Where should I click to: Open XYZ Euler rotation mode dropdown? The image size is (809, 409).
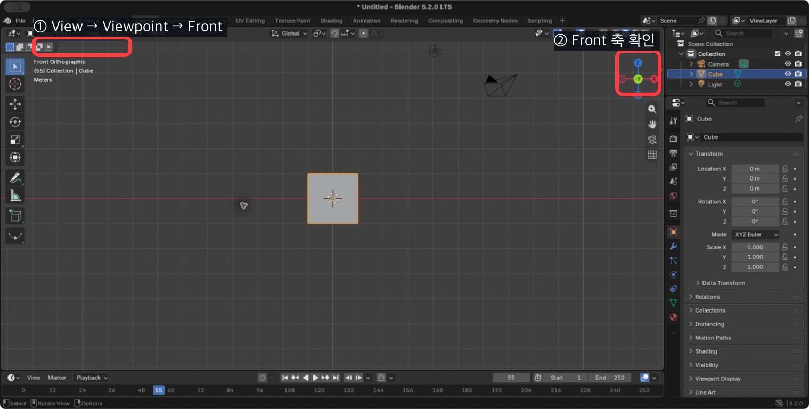coord(755,234)
